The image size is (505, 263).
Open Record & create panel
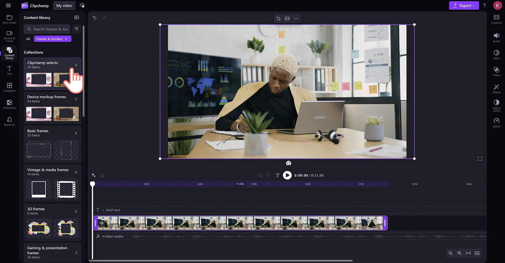(x=9, y=37)
